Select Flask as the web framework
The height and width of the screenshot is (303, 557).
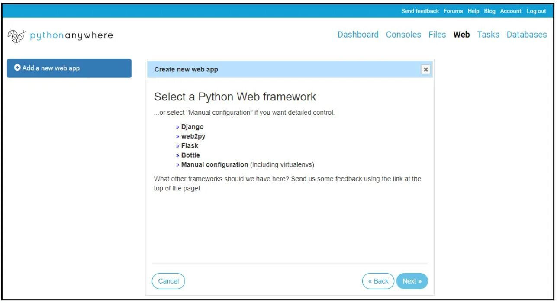click(x=190, y=146)
